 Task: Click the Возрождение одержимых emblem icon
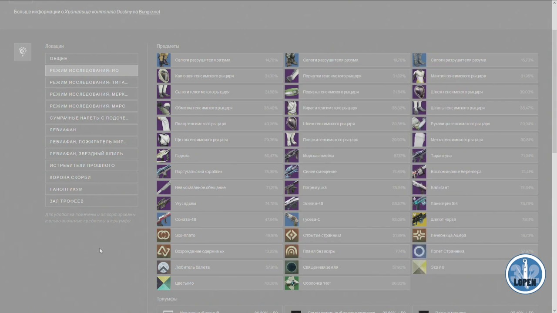click(x=164, y=251)
